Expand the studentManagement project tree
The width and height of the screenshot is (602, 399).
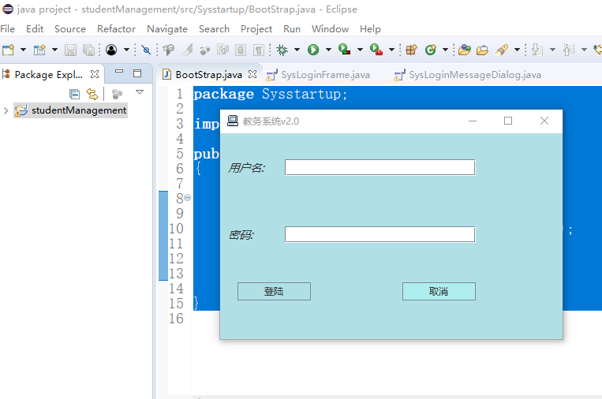pyautogui.click(x=6, y=111)
